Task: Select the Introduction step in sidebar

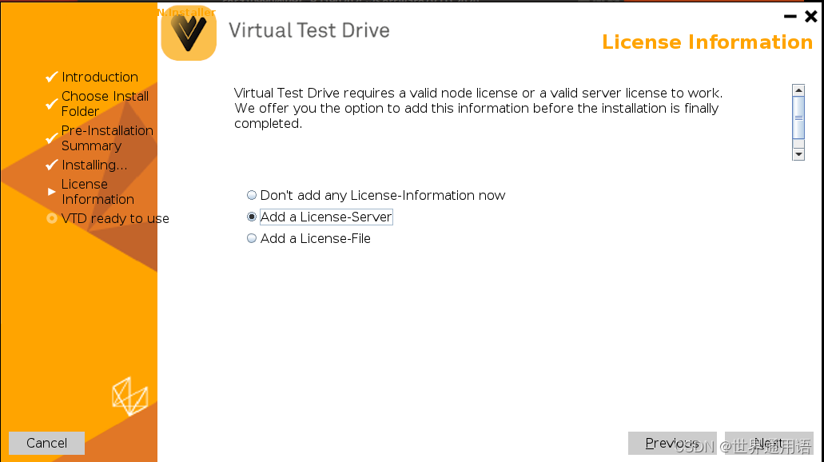Action: pyautogui.click(x=100, y=77)
